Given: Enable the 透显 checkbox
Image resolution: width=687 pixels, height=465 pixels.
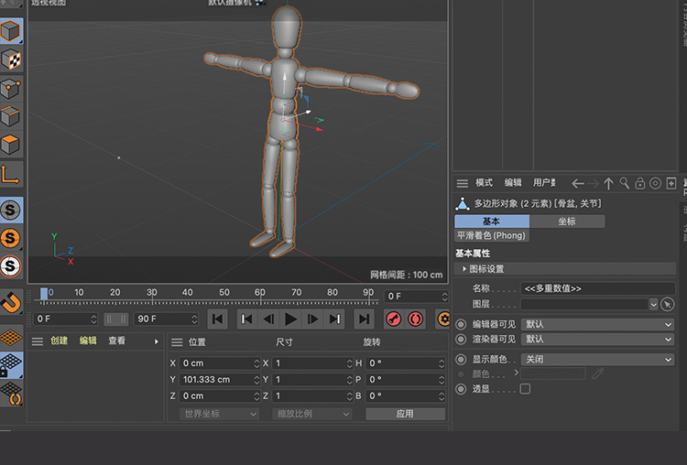Looking at the screenshot, I should [x=526, y=389].
